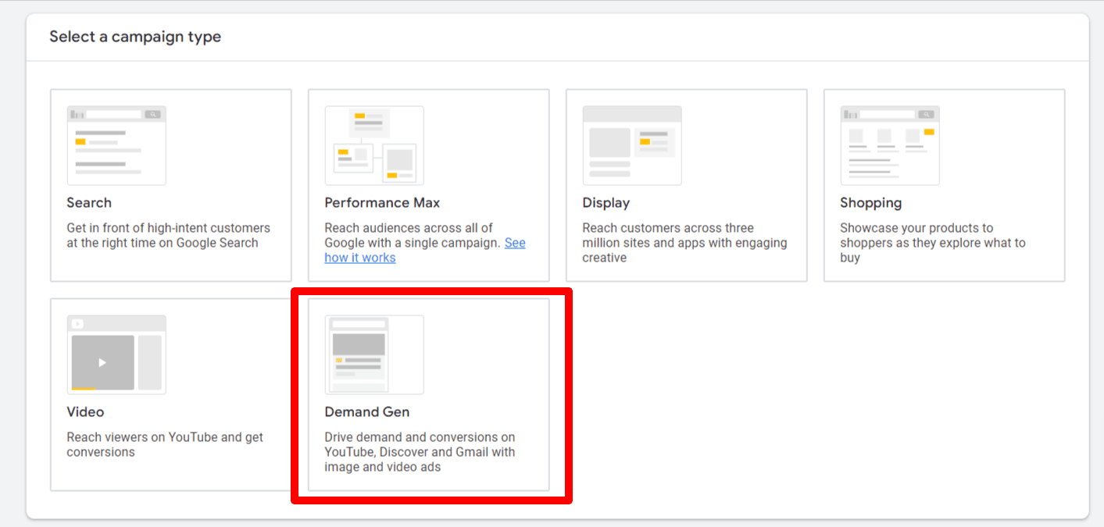The height and width of the screenshot is (527, 1104).
Task: Select the 'Demand Gen' title text
Action: 366,412
